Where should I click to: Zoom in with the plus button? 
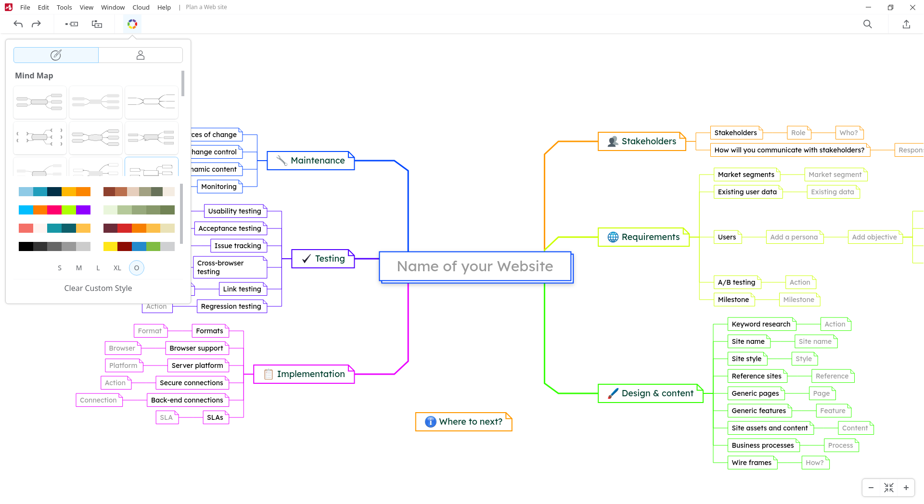click(x=906, y=488)
